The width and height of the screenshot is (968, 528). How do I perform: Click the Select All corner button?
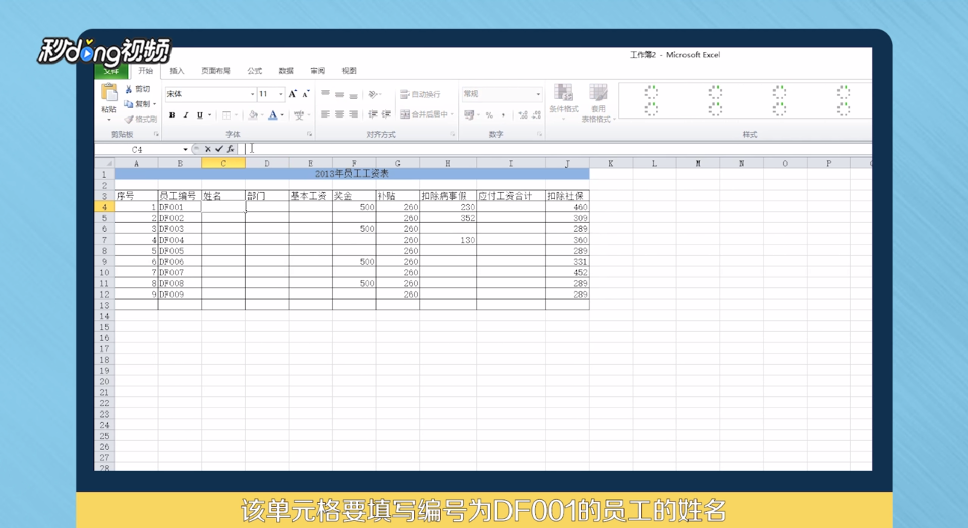point(105,163)
